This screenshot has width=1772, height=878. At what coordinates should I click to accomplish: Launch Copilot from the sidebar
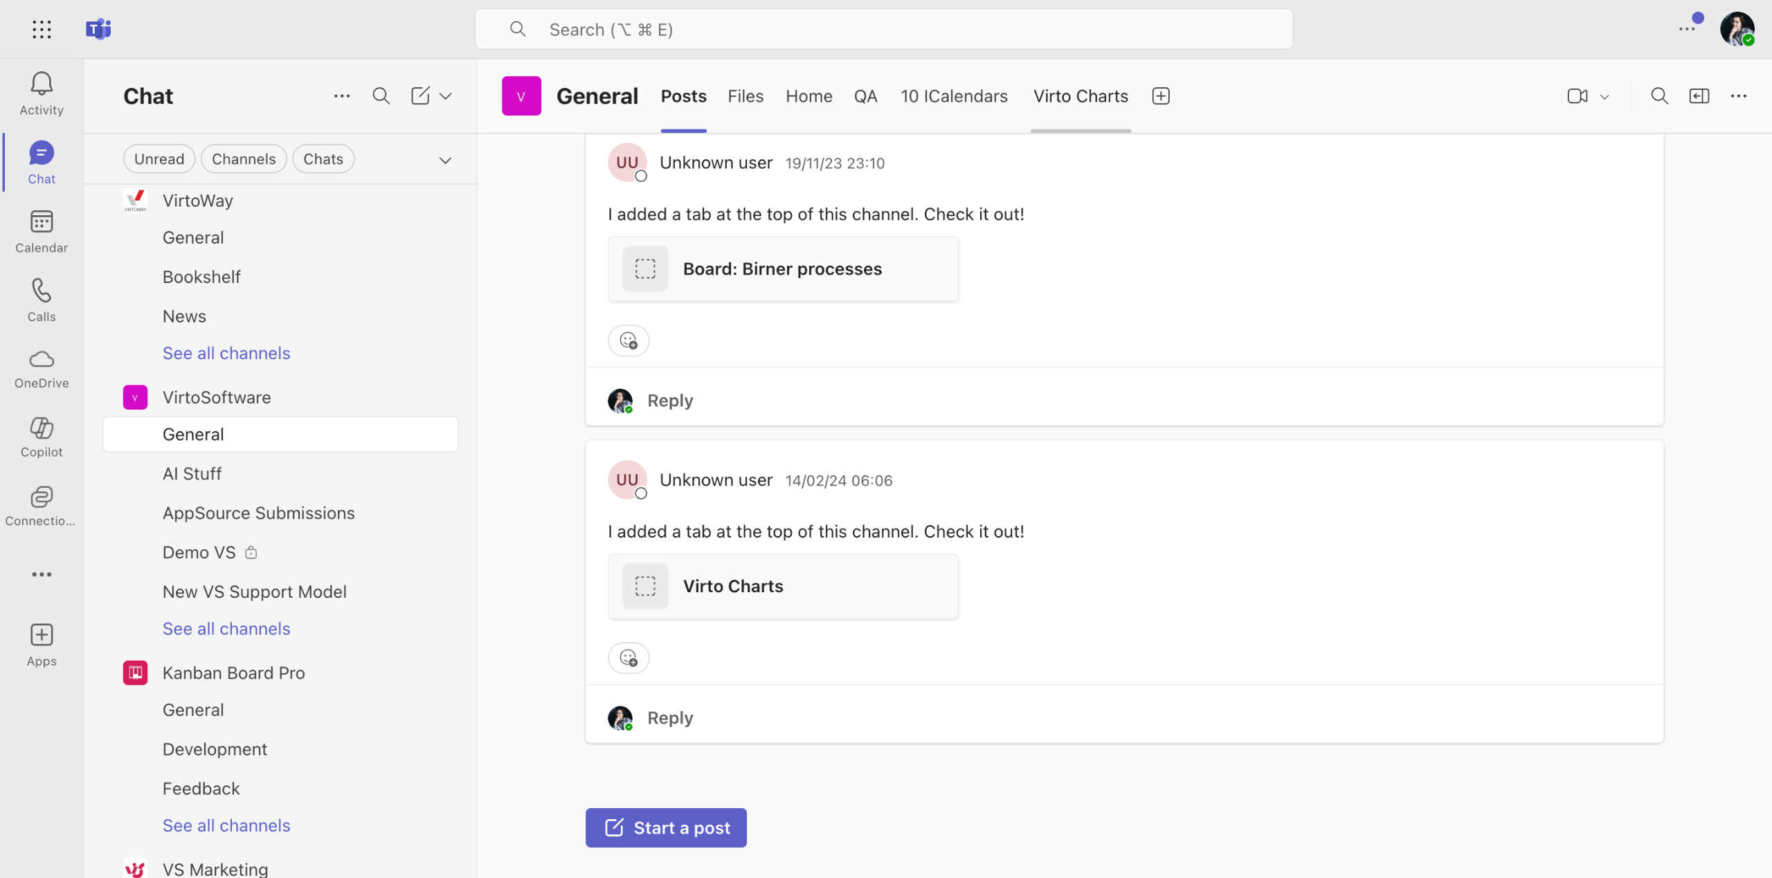42,428
